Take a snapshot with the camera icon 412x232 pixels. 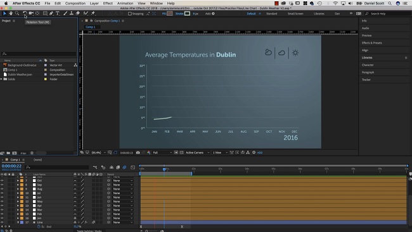(x=138, y=152)
